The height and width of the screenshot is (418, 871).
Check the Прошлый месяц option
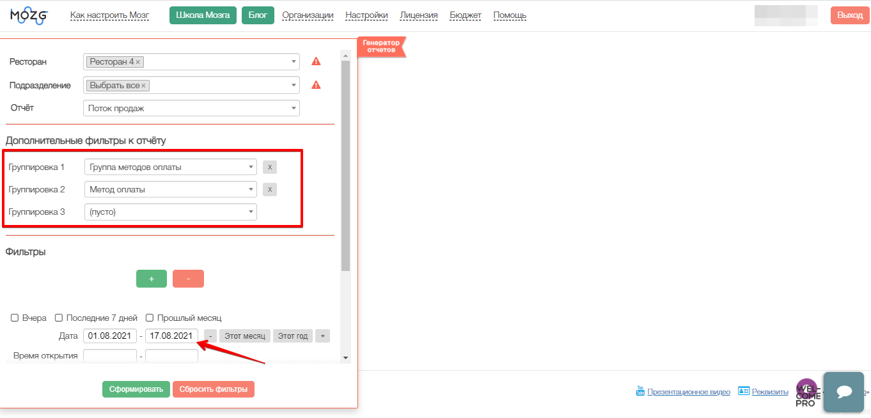click(x=150, y=318)
